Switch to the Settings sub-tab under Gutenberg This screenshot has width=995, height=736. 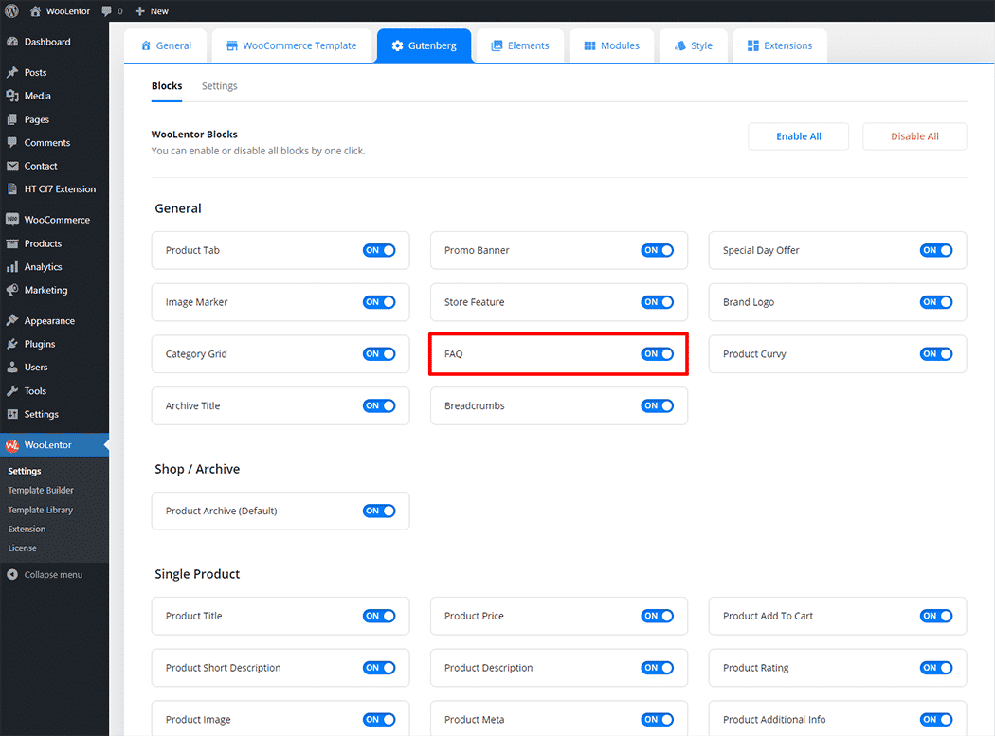pos(220,86)
